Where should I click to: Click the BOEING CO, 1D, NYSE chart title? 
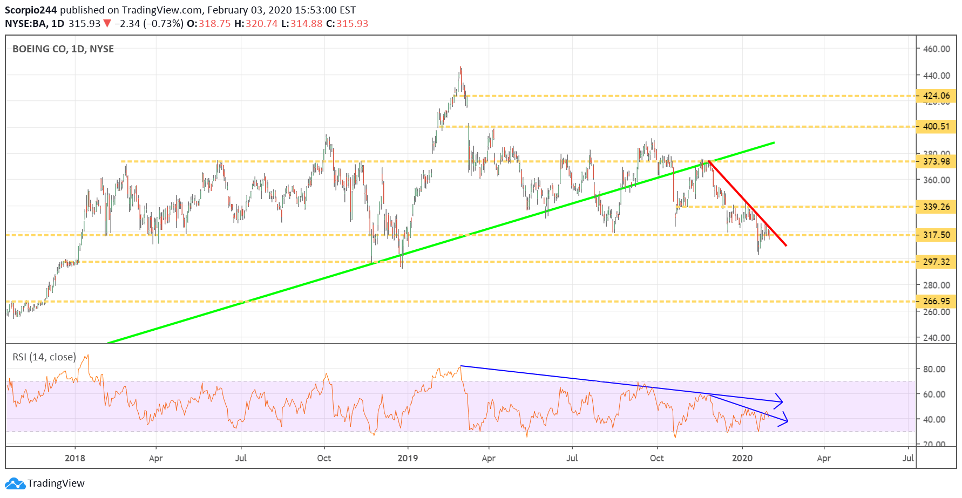click(63, 49)
